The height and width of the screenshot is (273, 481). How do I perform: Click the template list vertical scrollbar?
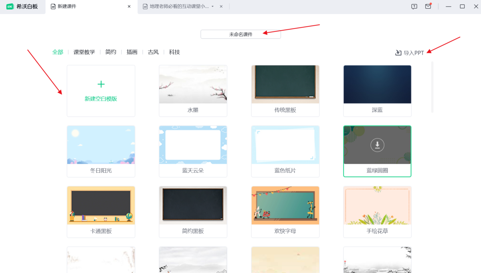[432, 87]
